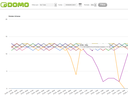Click the 'Filtrar por:' label
The image size is (128, 95).
tap(35, 5)
